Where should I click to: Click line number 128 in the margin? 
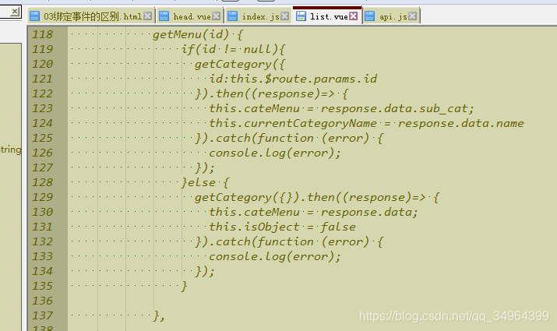[42, 182]
